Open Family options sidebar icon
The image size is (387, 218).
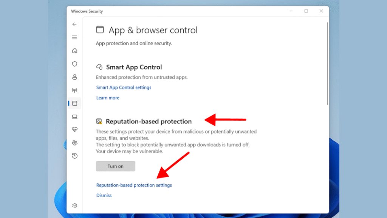pos(74,143)
